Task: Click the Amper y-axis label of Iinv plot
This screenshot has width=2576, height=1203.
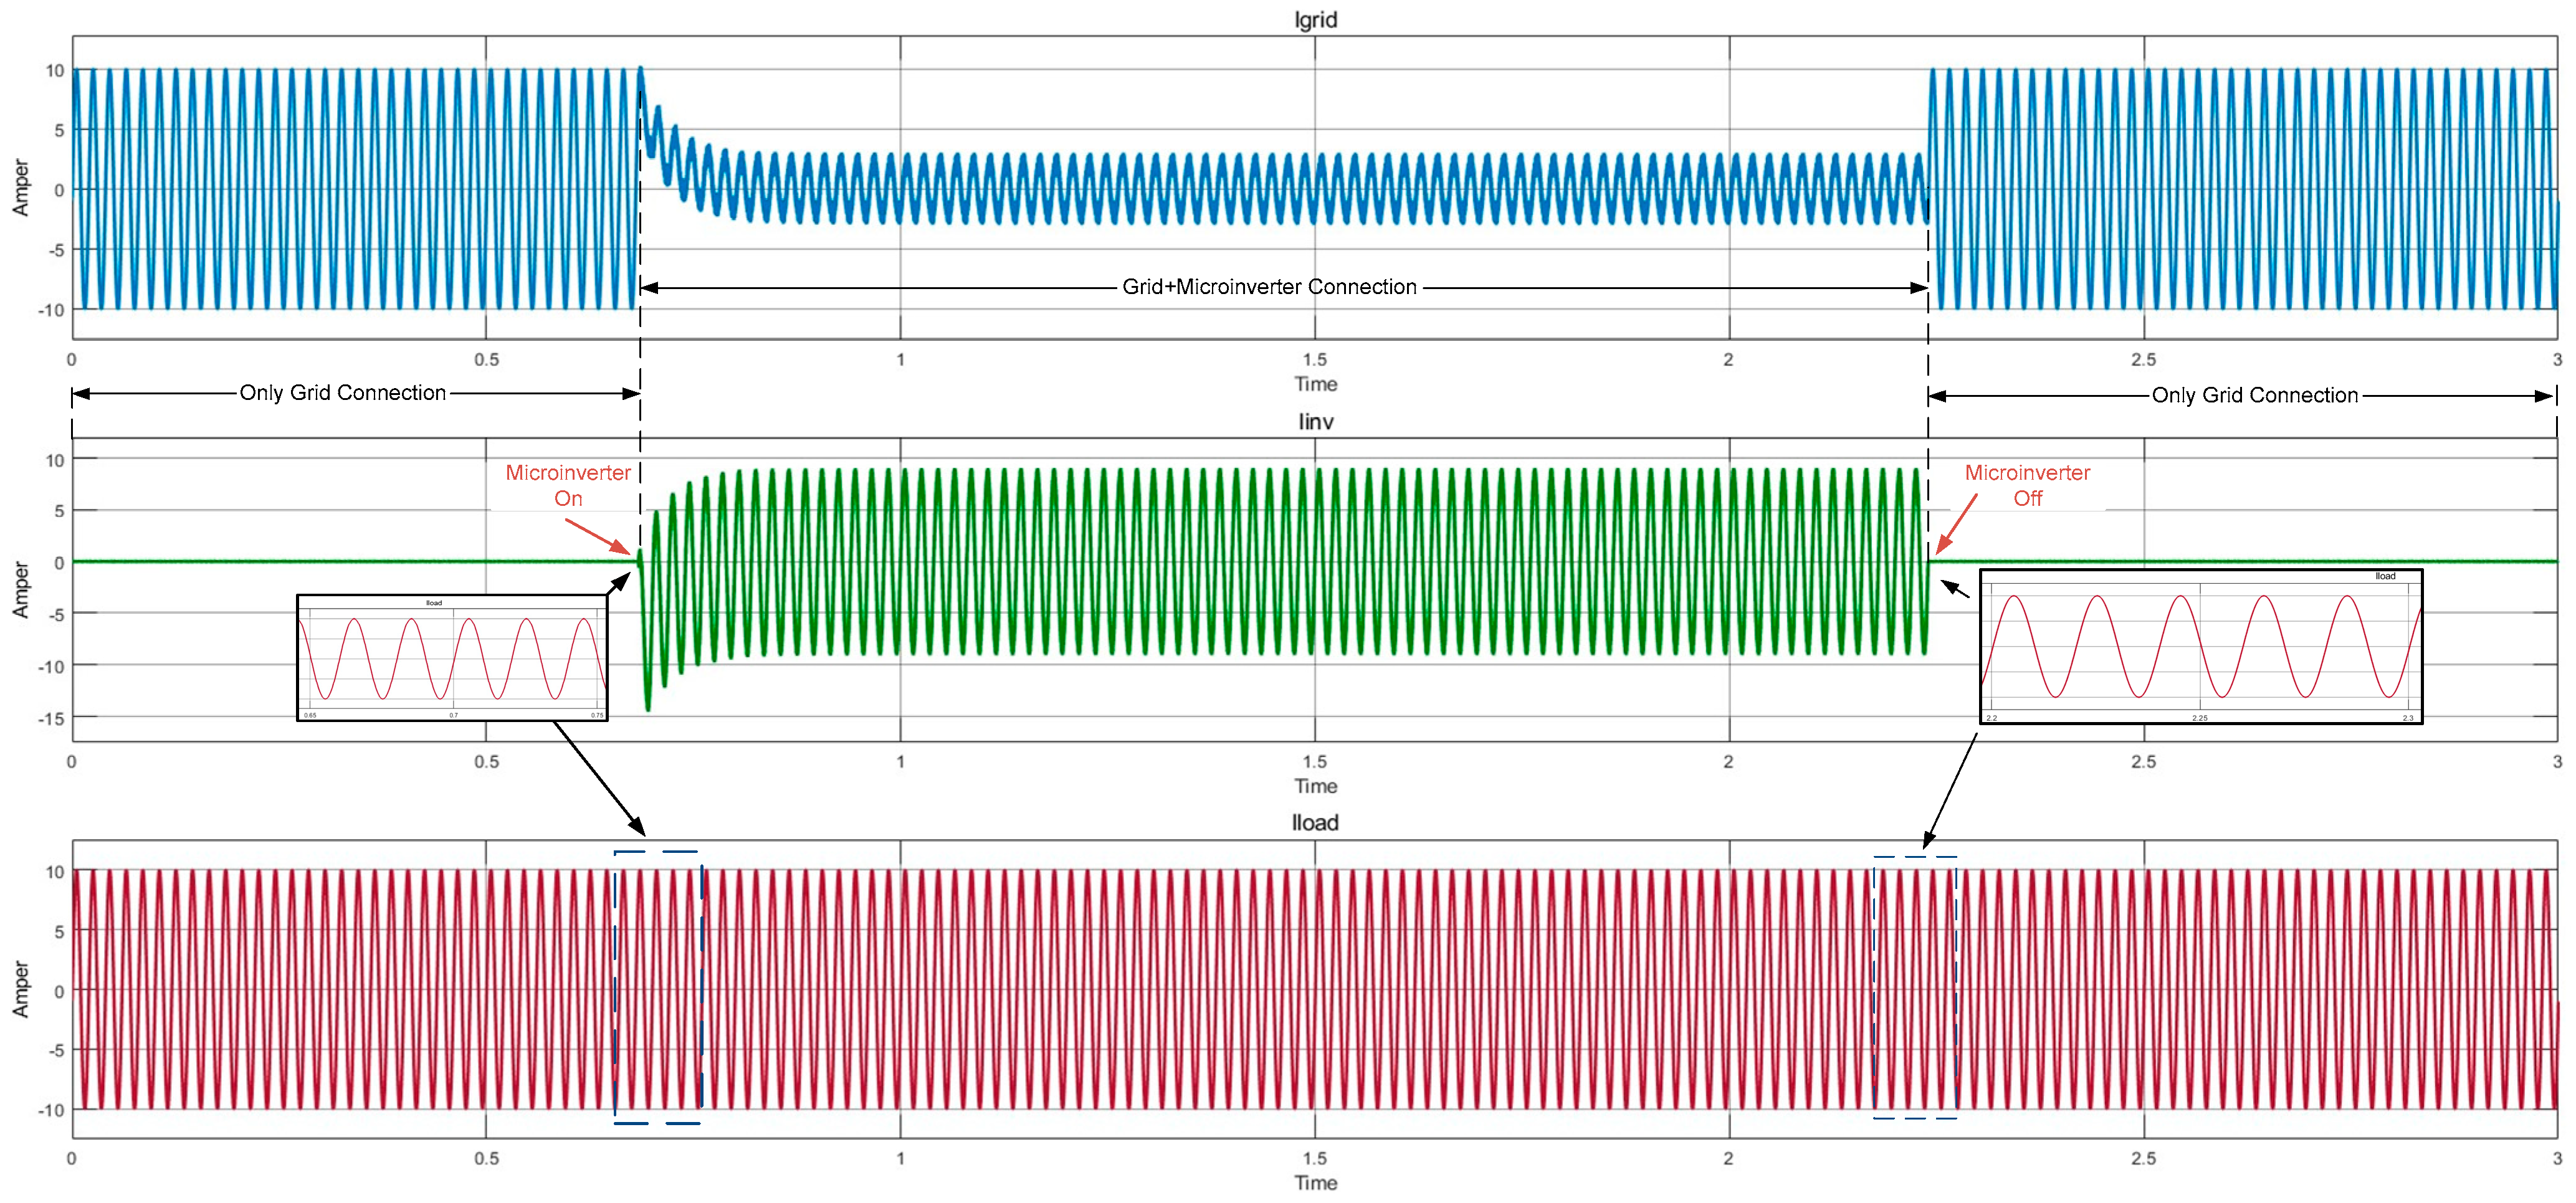Action: click(20, 589)
